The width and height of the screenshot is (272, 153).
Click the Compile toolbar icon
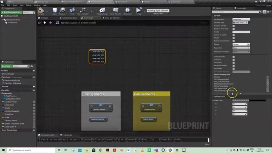(x=41, y=11)
